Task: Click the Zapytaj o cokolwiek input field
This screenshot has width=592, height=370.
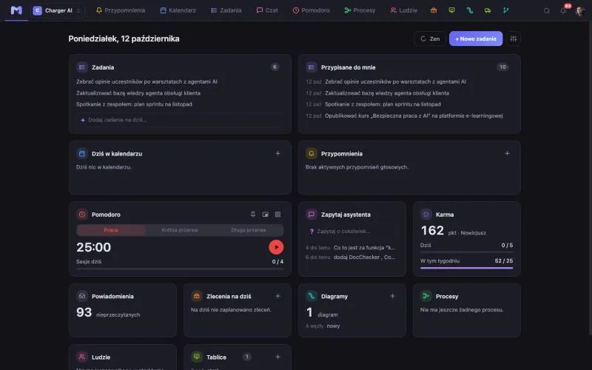Action: 351,231
